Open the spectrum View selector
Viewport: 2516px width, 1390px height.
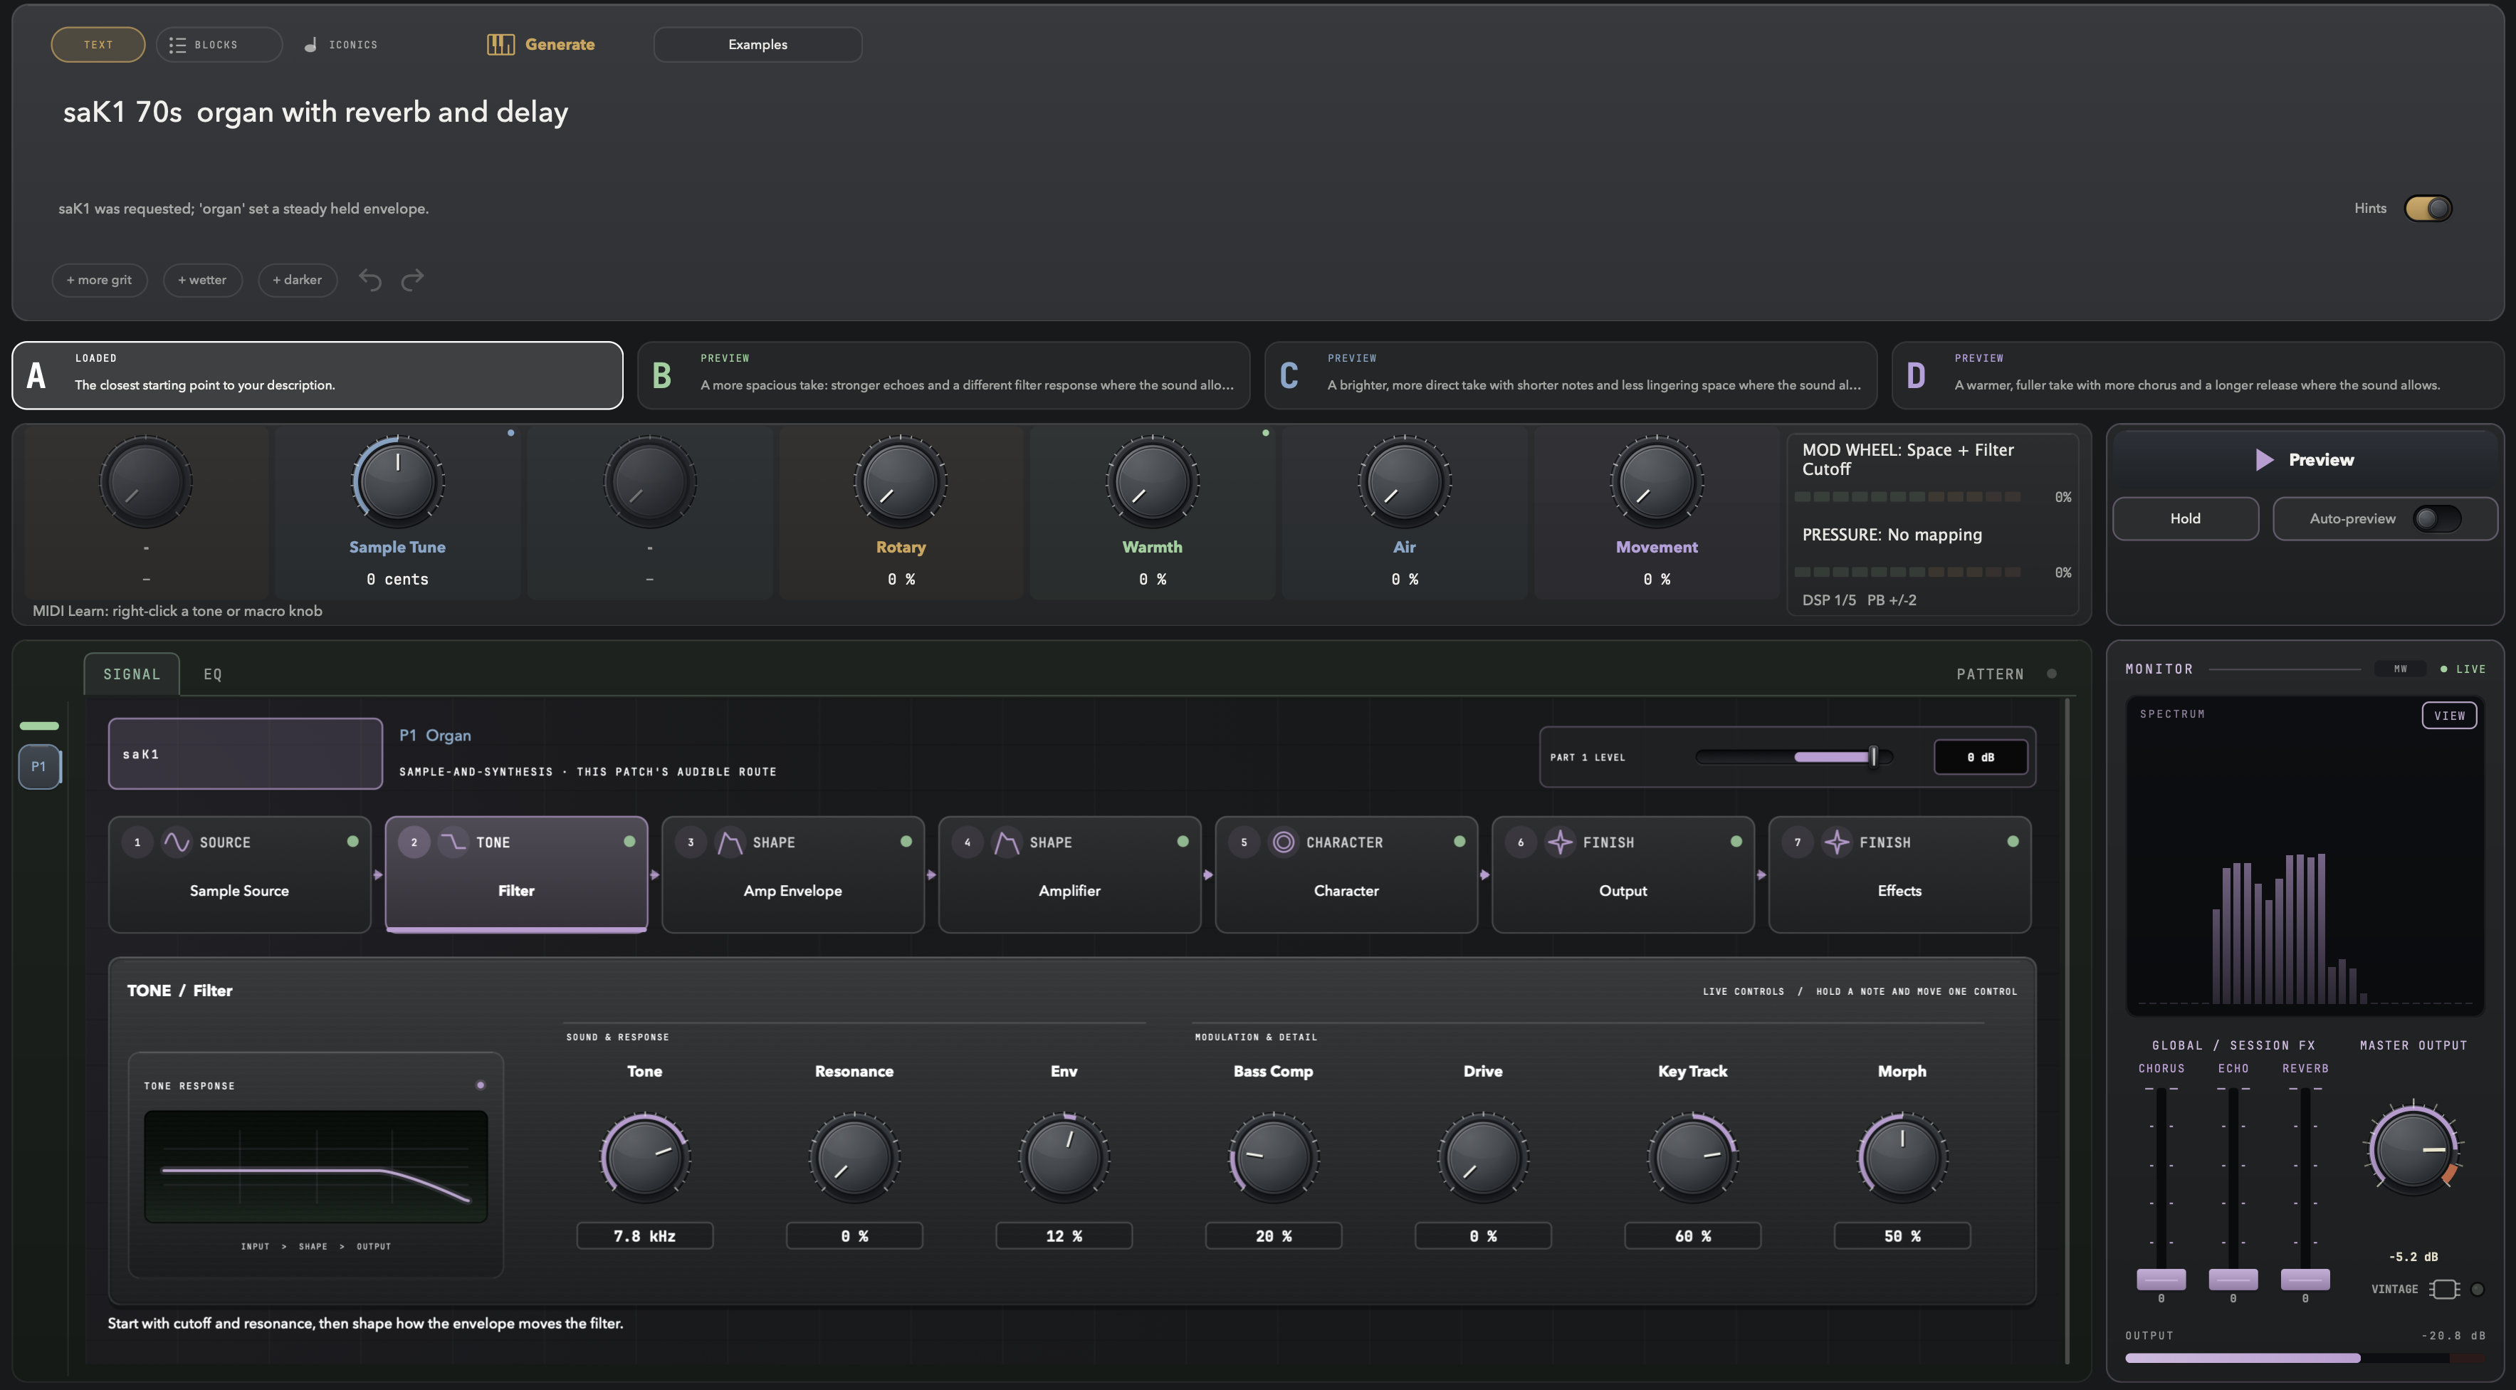pyautogui.click(x=2448, y=715)
